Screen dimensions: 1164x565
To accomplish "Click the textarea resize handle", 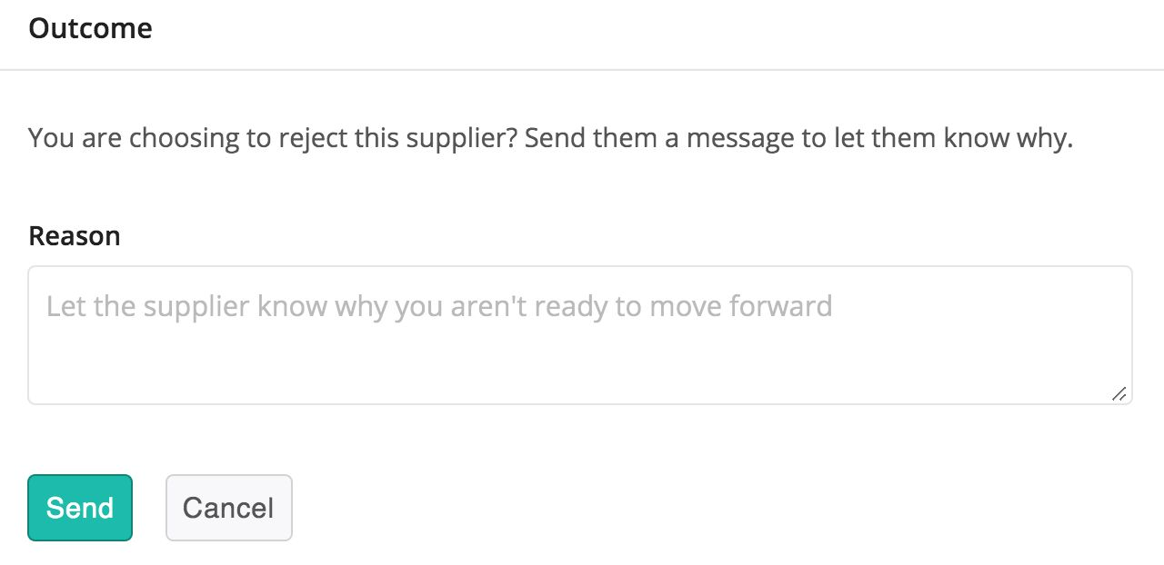I will coord(1119,393).
